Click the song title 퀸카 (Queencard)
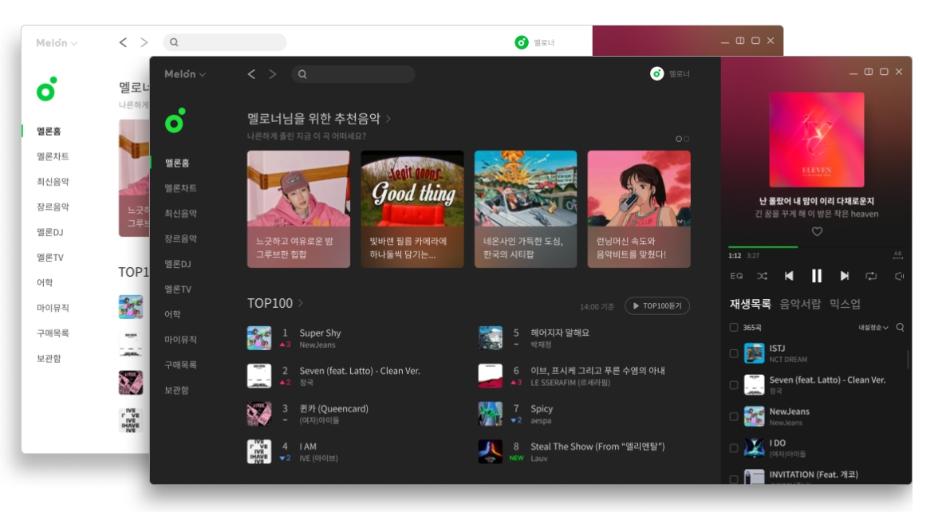The image size is (946, 512). (x=333, y=409)
